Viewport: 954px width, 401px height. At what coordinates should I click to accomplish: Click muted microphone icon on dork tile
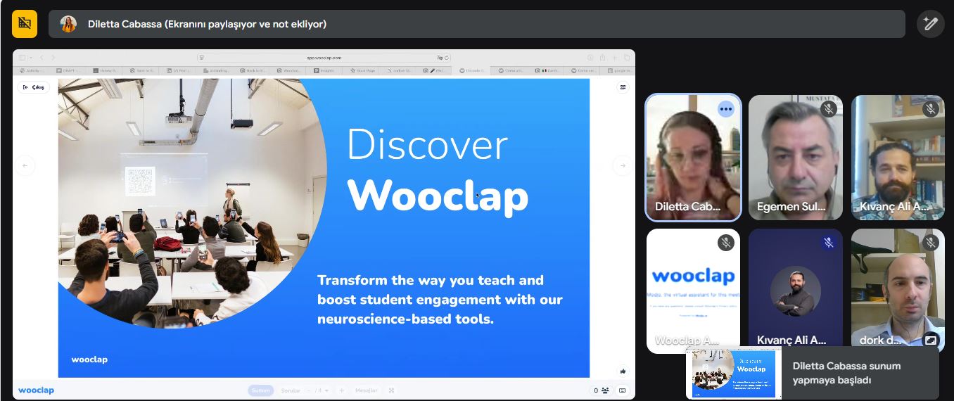pos(931,243)
